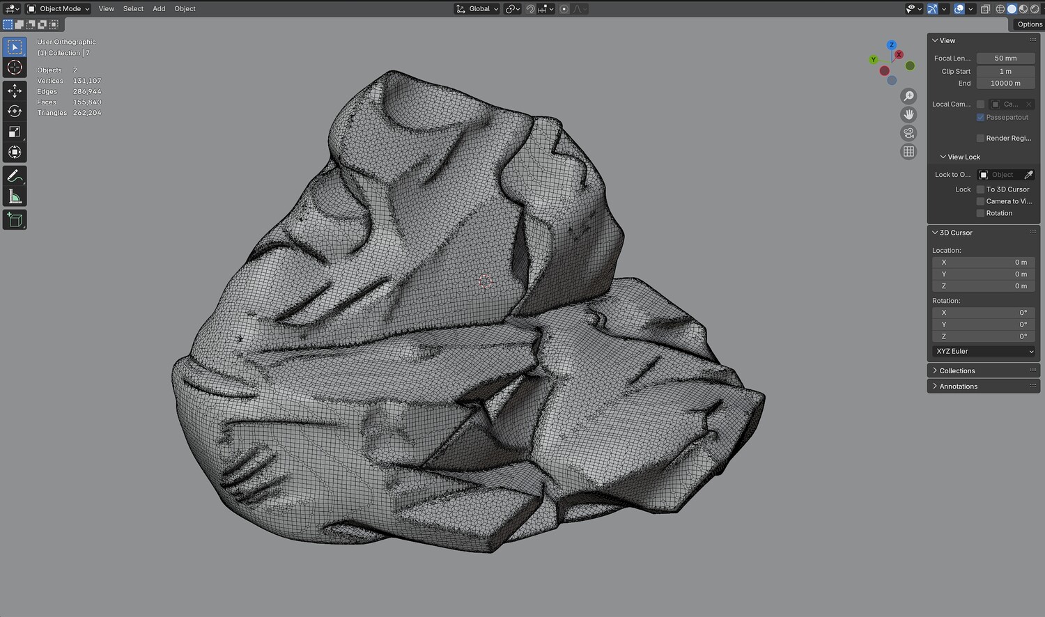Open the Object Mode dropdown

click(x=59, y=9)
